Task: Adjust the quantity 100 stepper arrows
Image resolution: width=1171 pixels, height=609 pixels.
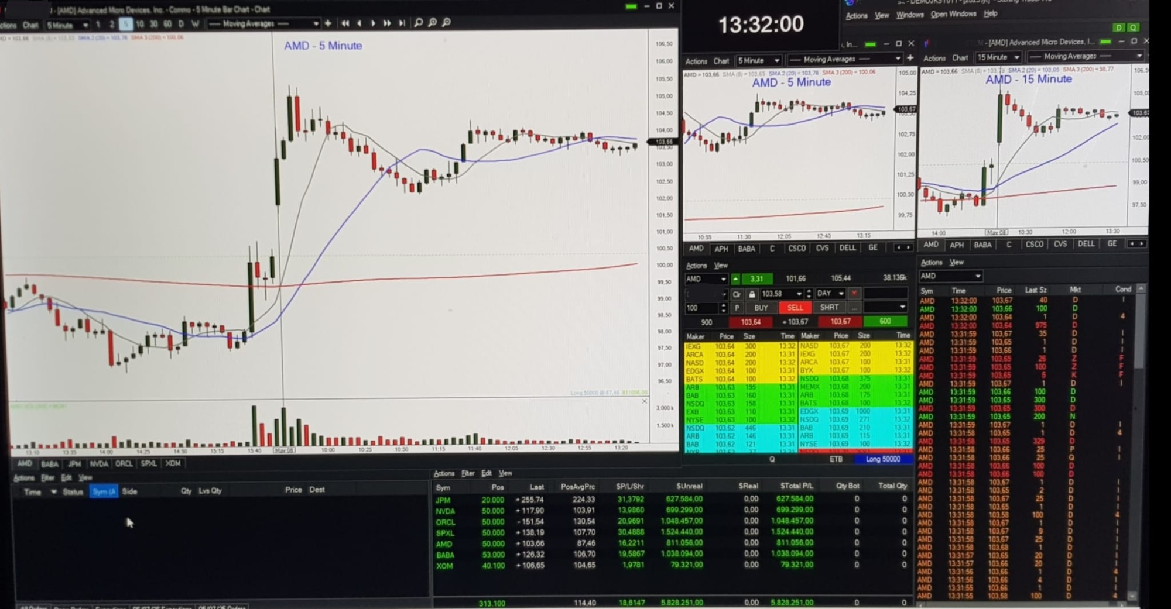Action: 723,308
